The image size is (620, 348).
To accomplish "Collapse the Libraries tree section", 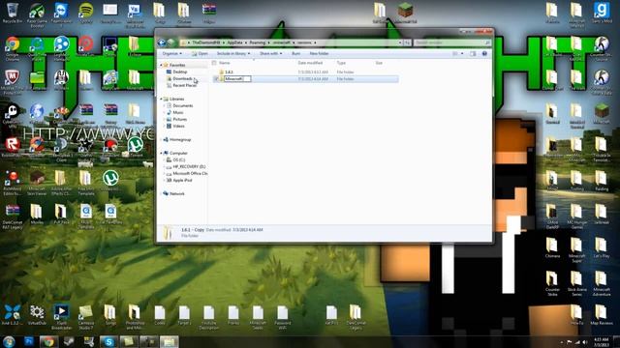I will click(x=161, y=99).
